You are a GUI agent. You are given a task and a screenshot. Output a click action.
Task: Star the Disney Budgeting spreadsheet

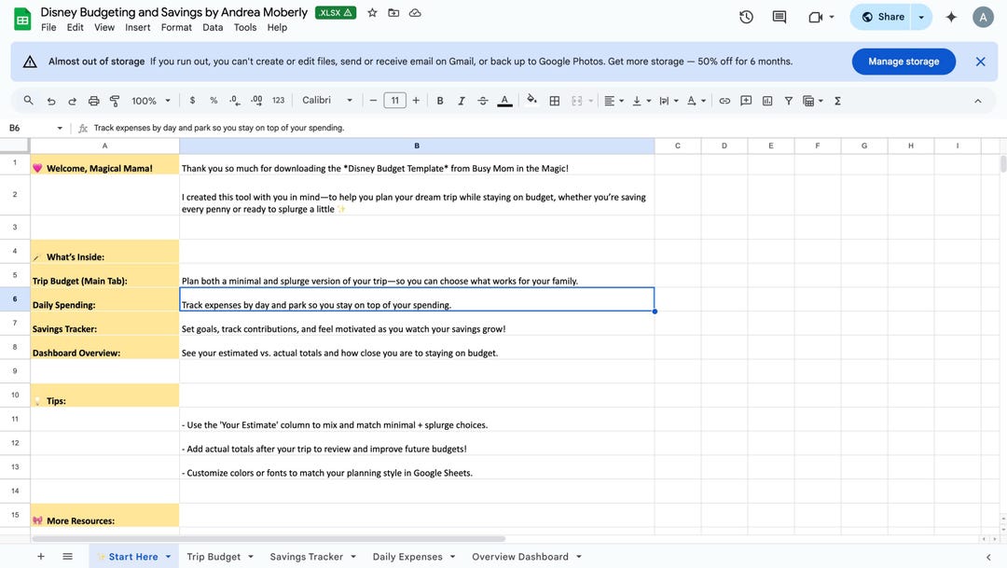(370, 12)
